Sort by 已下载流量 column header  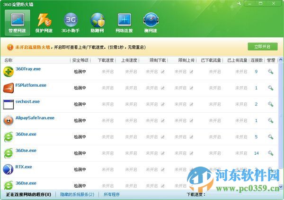[211, 60]
